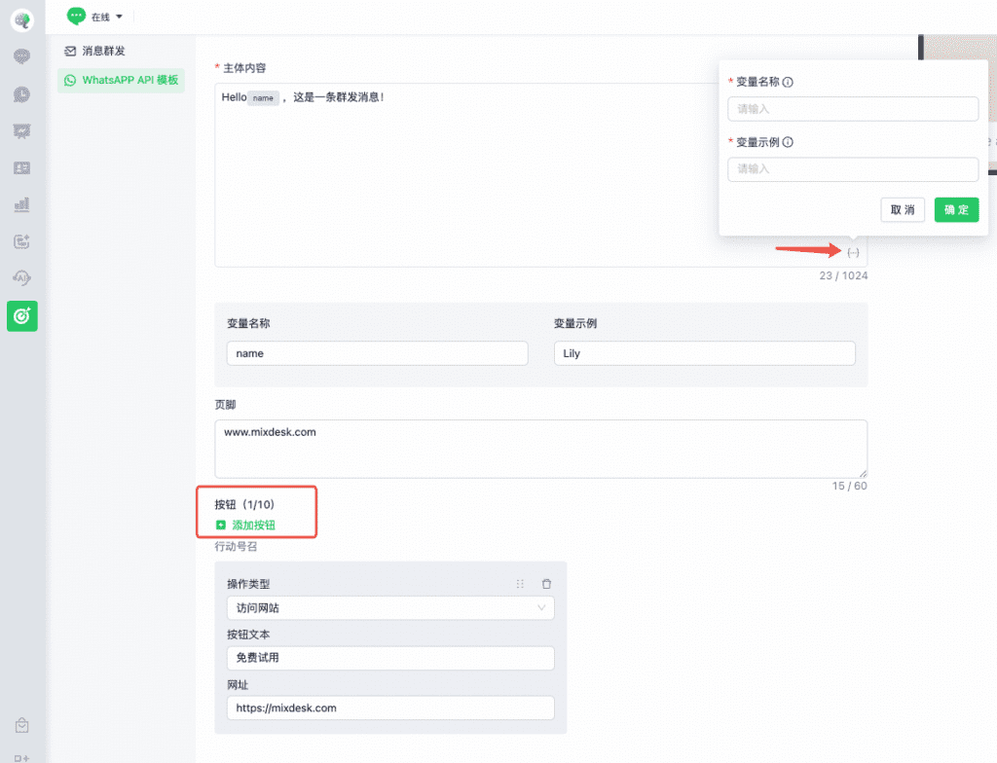The image size is (997, 763).
Task: Open the statistics bar chart sidebar icon
Action: pyautogui.click(x=21, y=204)
